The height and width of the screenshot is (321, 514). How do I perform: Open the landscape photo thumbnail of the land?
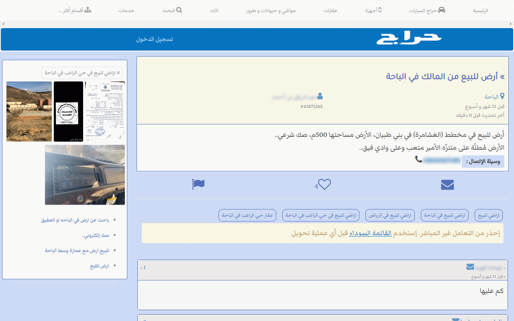29,111
